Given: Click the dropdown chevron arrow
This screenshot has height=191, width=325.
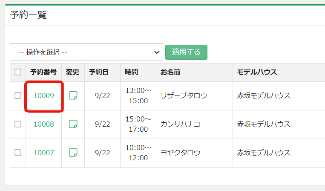Looking at the screenshot, I should coord(157,52).
